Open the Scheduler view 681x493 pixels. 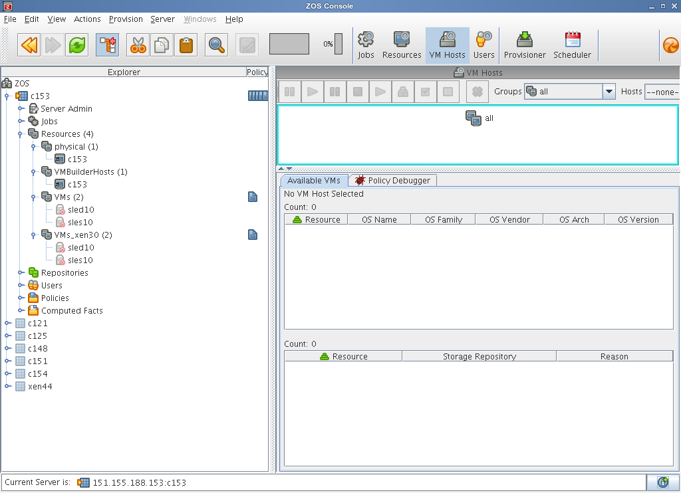(x=572, y=45)
